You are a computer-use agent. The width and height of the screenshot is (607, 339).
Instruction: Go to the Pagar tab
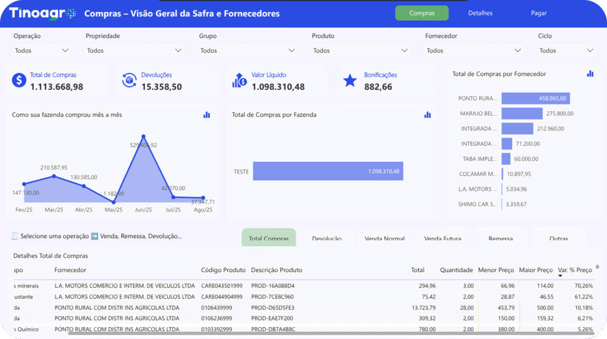pyautogui.click(x=539, y=13)
